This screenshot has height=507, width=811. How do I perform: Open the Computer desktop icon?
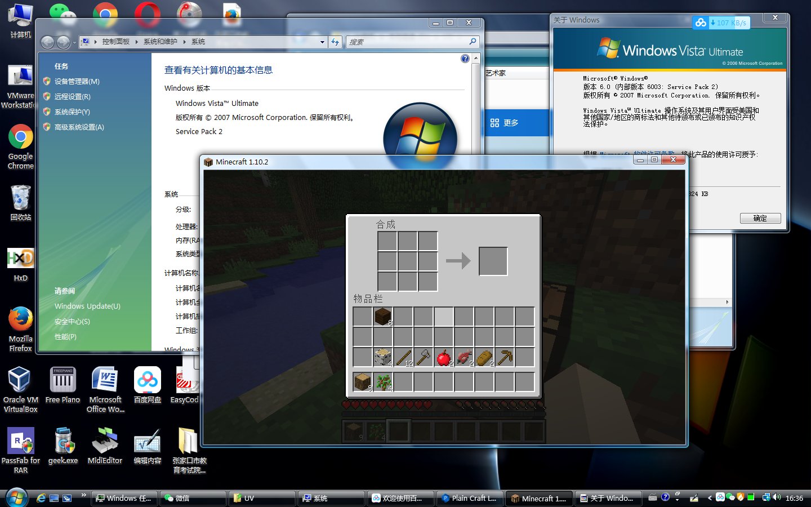pos(20,21)
